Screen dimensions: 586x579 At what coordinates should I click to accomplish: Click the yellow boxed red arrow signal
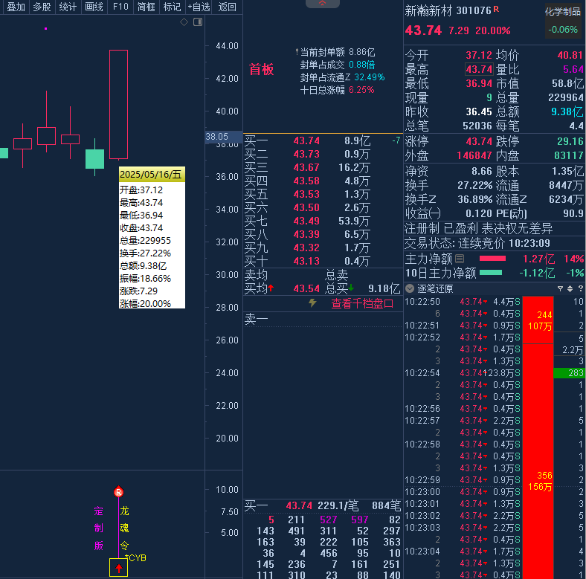point(118,568)
